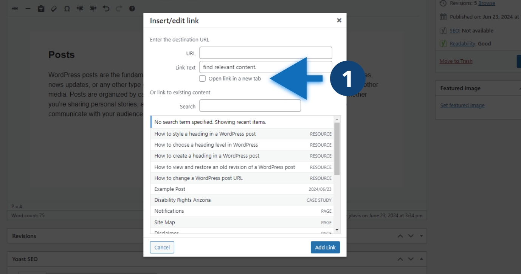Click the results list scrollbar down arrow
The image size is (521, 274).
[337, 230]
